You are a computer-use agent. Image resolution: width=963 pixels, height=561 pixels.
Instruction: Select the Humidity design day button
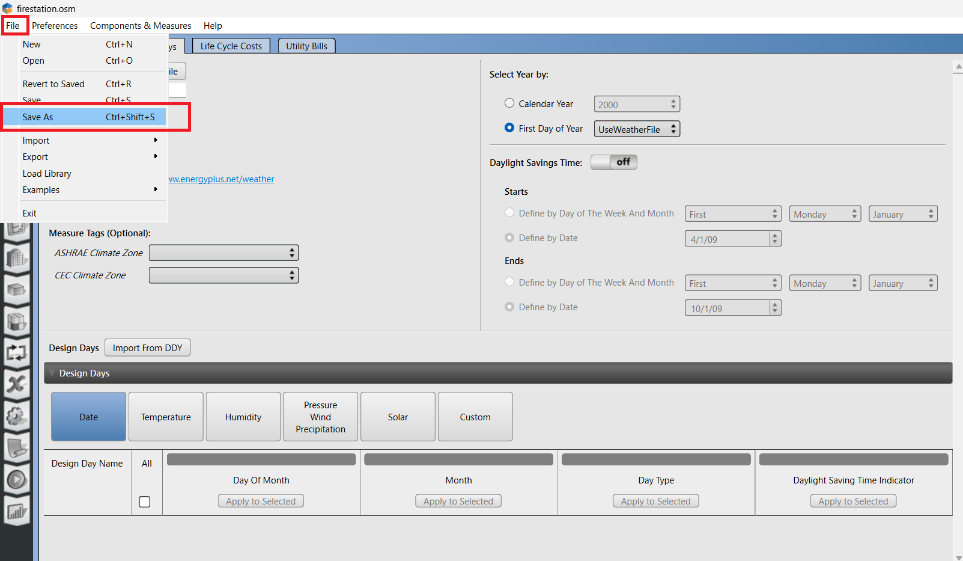pyautogui.click(x=243, y=417)
